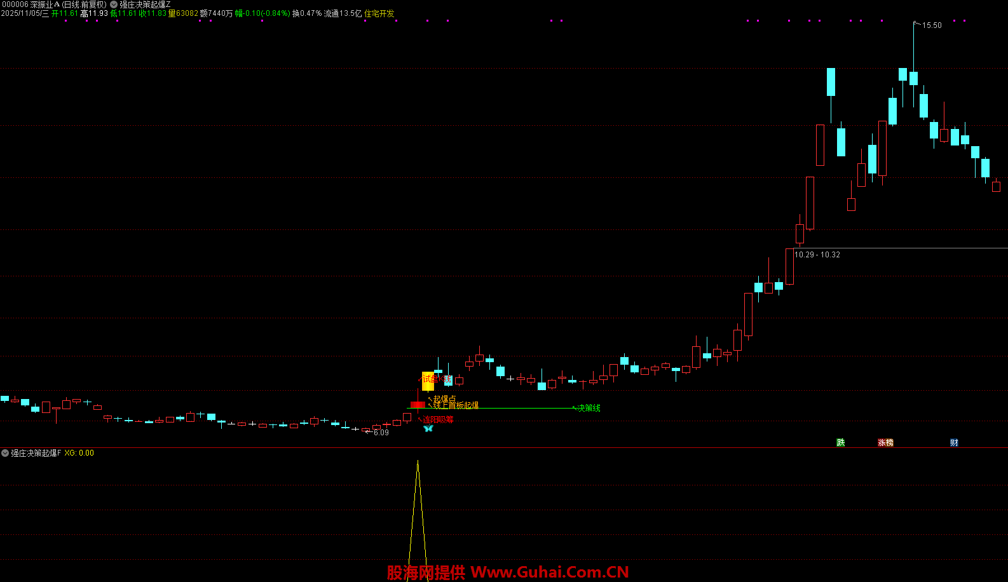Click the green 跌 event marker
1008x582 pixels.
[x=841, y=443]
